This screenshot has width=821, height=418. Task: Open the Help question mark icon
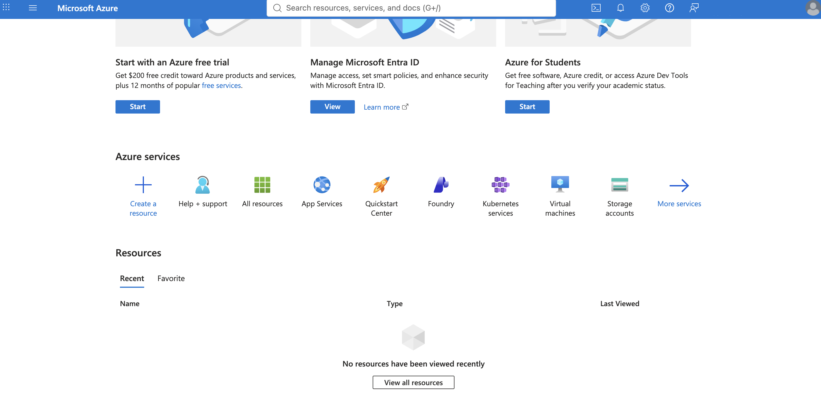click(669, 8)
